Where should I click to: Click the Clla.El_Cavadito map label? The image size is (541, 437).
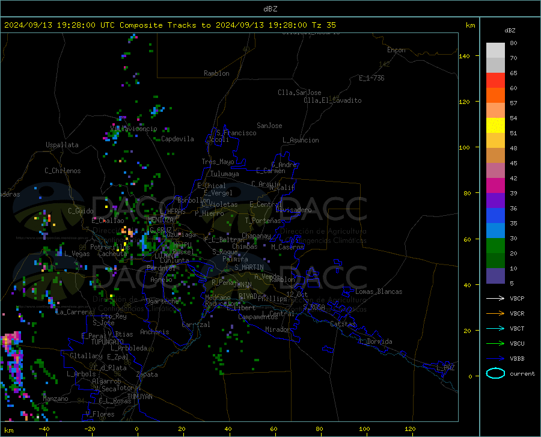332,100
